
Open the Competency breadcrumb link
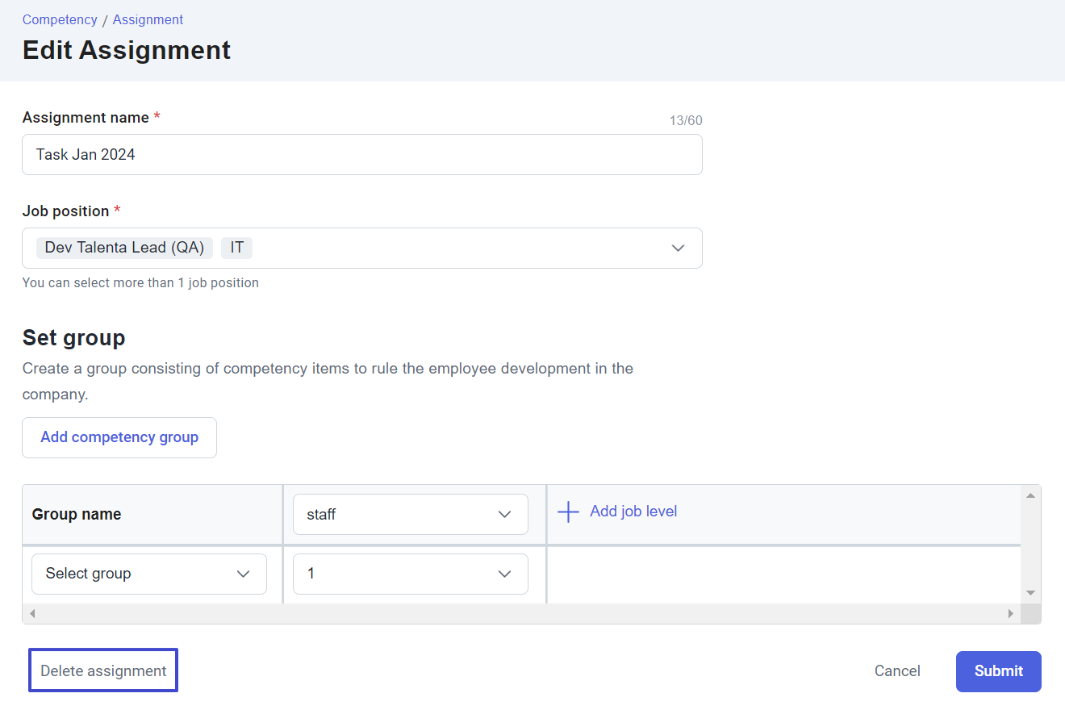click(x=60, y=19)
